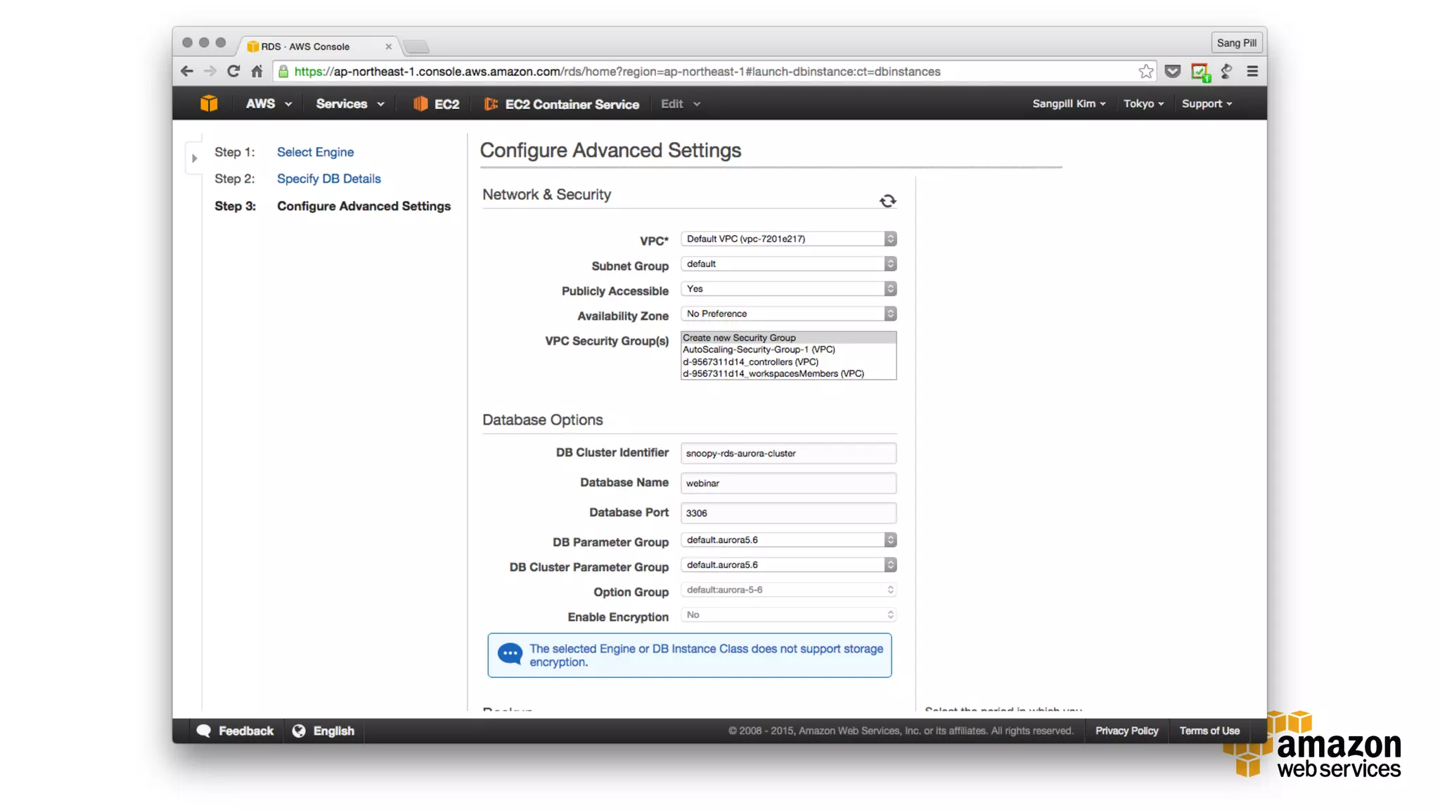Click the browser reload button
The height and width of the screenshot is (810, 1440).
point(233,71)
